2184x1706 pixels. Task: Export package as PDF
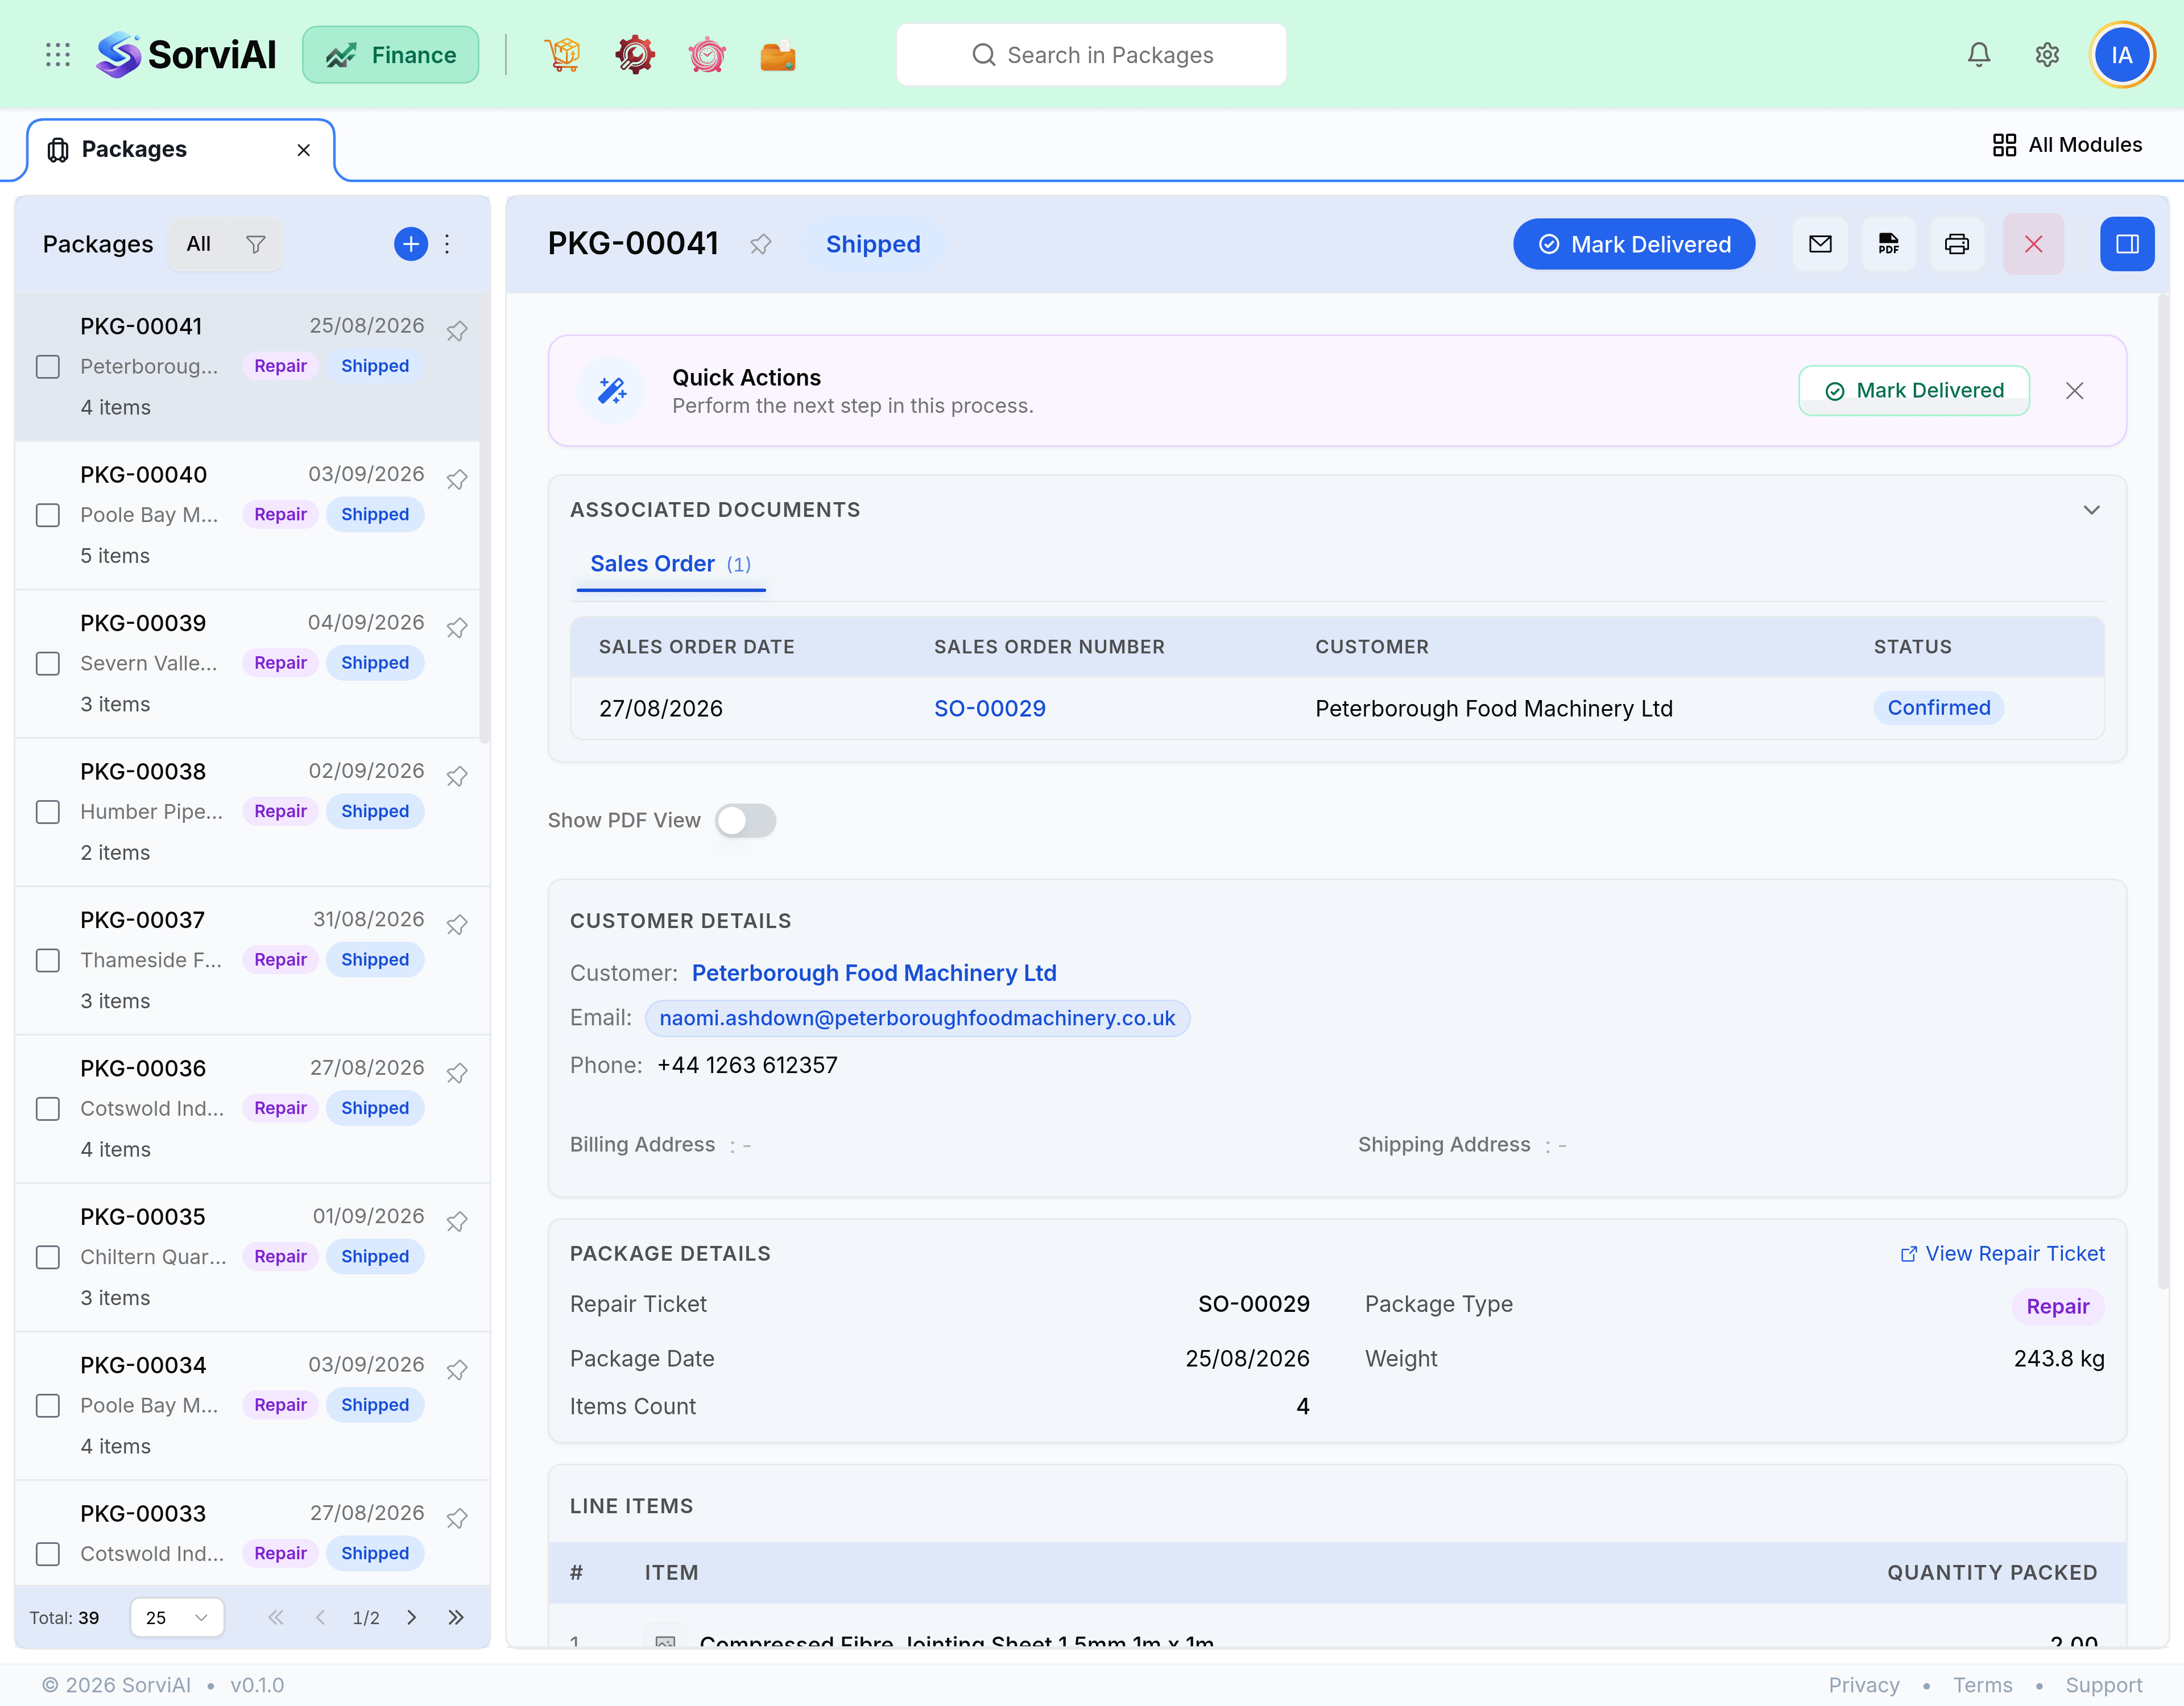tap(1889, 244)
